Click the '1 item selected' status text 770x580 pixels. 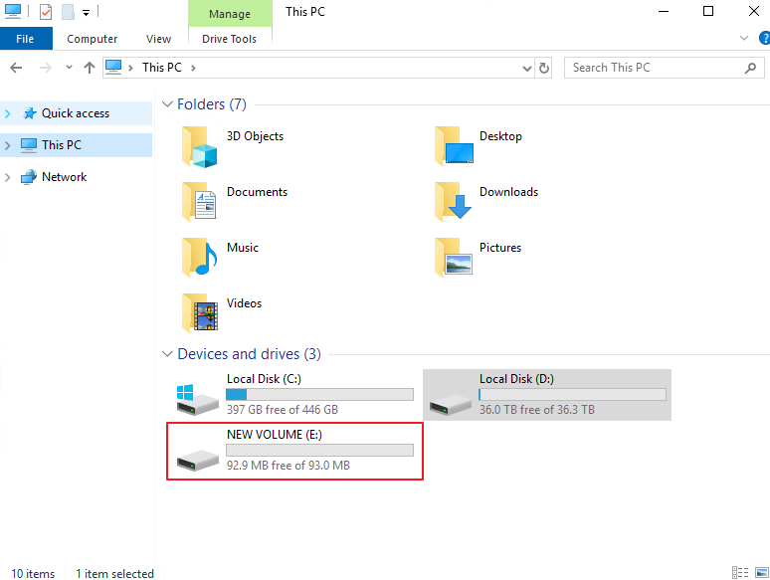[115, 574]
